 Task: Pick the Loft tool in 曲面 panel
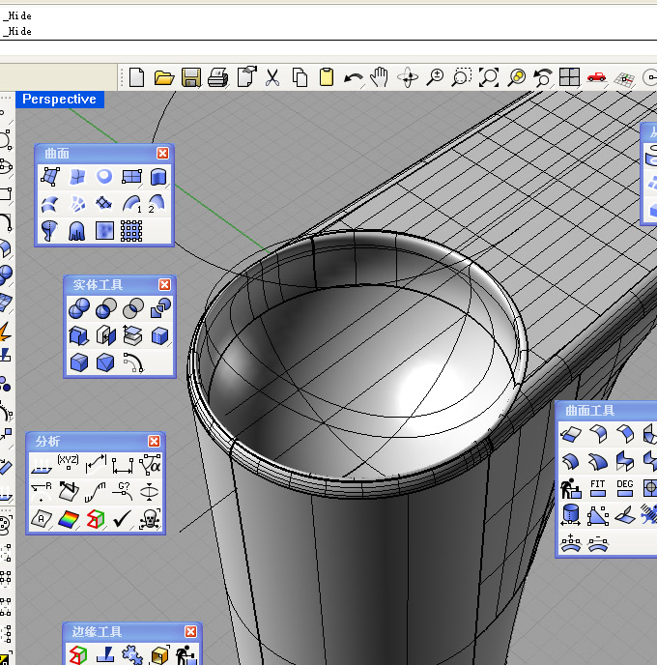click(x=50, y=204)
